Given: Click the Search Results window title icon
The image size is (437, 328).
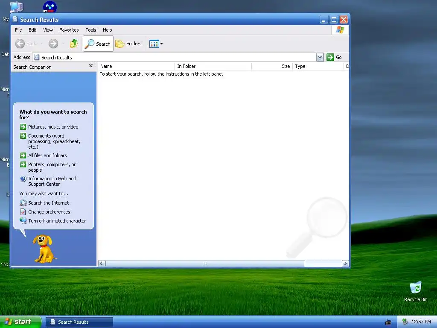Looking at the screenshot, I should click(15, 19).
